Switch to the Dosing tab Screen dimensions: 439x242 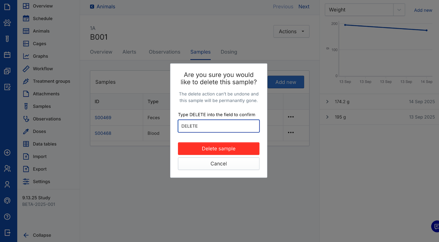[229, 52]
